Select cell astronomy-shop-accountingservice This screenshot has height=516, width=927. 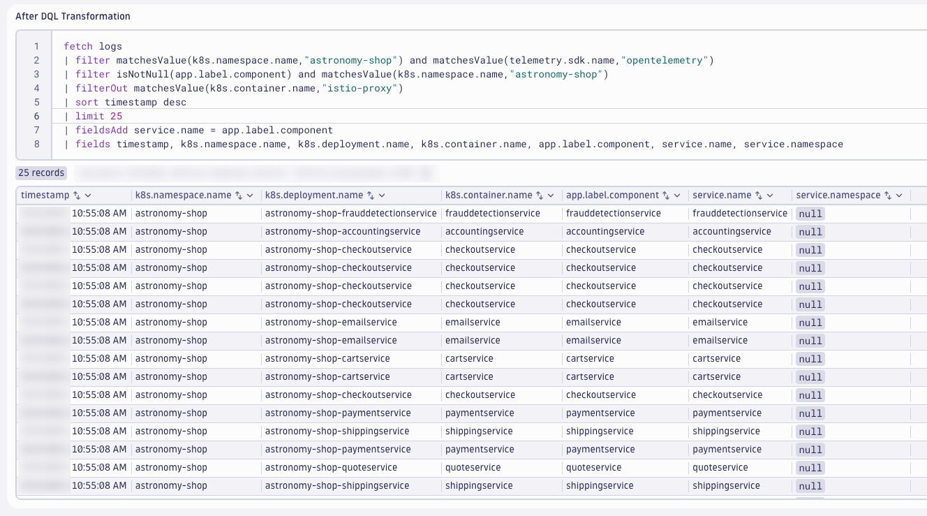tap(343, 231)
